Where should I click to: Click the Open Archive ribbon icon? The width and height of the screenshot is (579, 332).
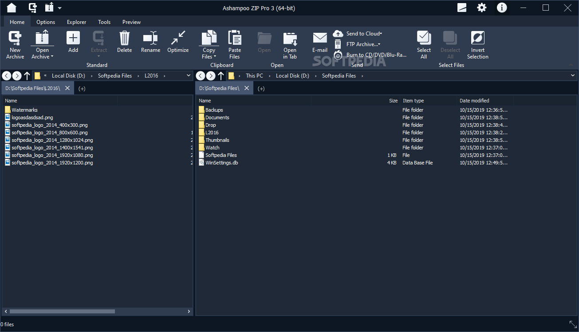pyautogui.click(x=42, y=38)
